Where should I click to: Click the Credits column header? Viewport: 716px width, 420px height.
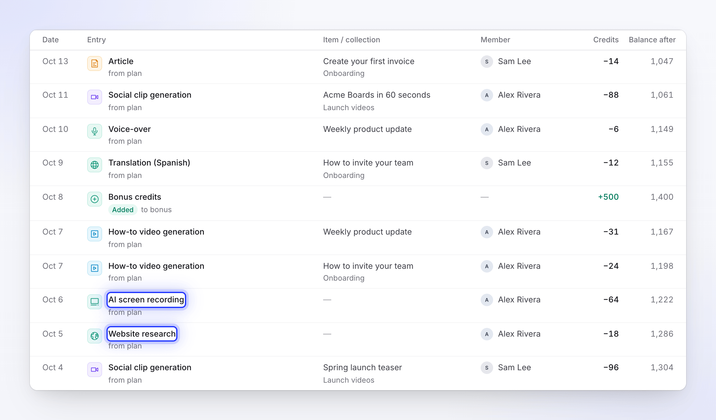point(606,40)
